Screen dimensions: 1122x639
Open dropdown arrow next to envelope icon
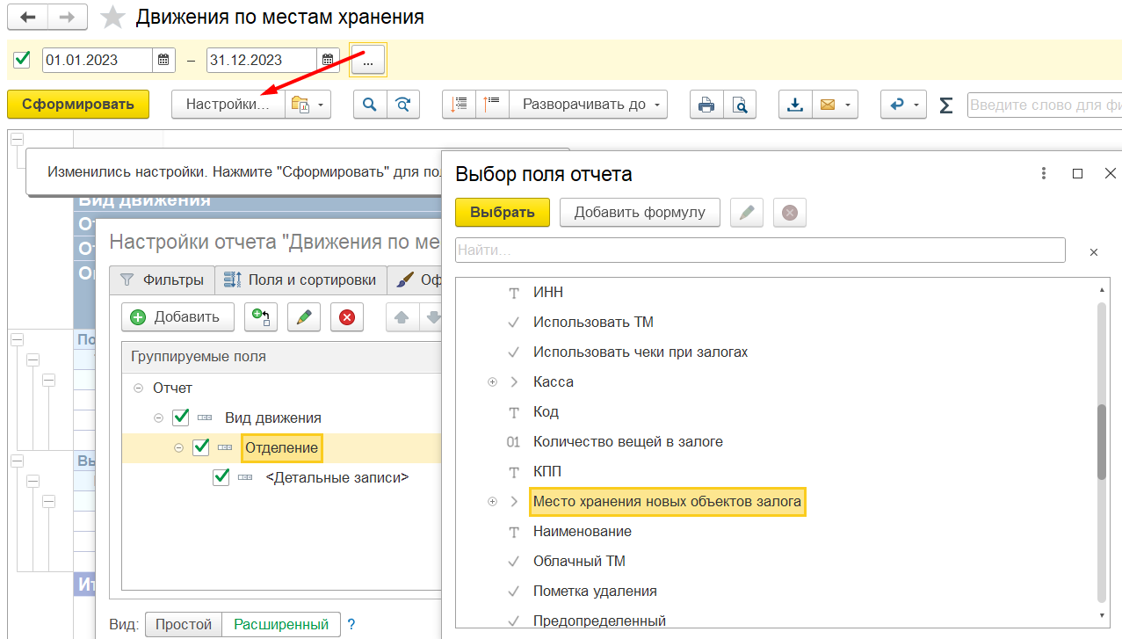point(849,105)
